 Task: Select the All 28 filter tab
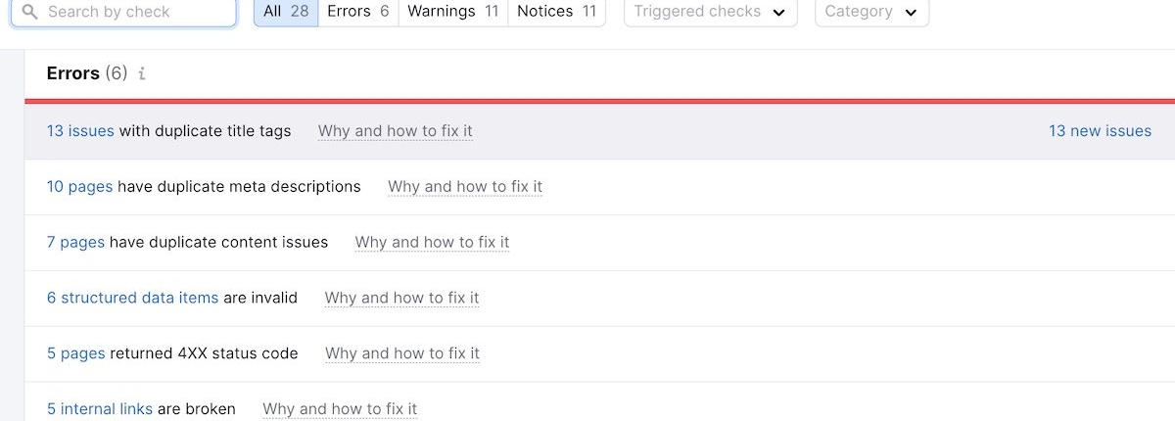coord(286,12)
